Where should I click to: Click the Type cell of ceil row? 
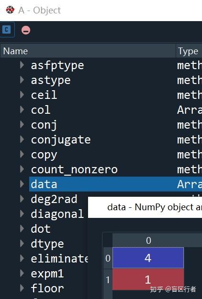(x=189, y=95)
